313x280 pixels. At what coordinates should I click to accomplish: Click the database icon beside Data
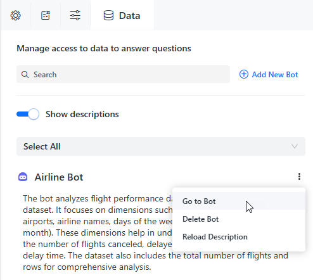[108, 15]
